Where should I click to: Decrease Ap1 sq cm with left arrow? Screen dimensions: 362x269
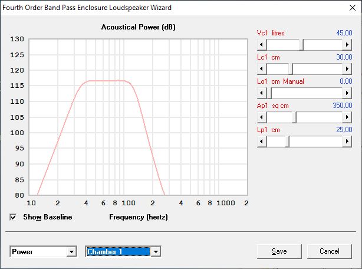262,117
